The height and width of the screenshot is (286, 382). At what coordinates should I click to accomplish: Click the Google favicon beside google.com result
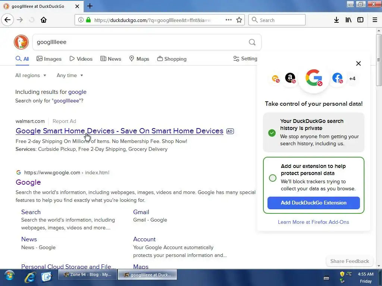pyautogui.click(x=19, y=172)
